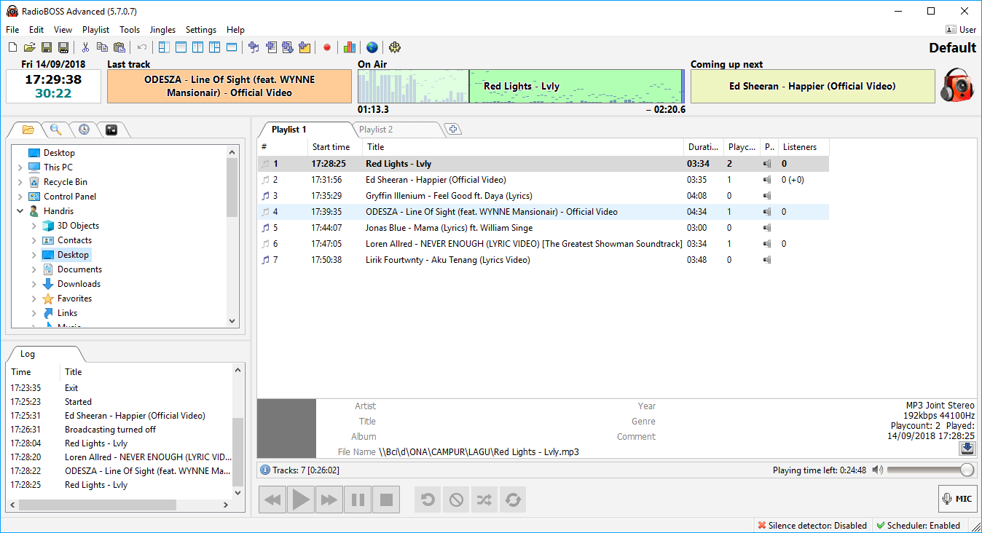This screenshot has height=533, width=982.
Task: Click the Play button
Action: [301, 500]
